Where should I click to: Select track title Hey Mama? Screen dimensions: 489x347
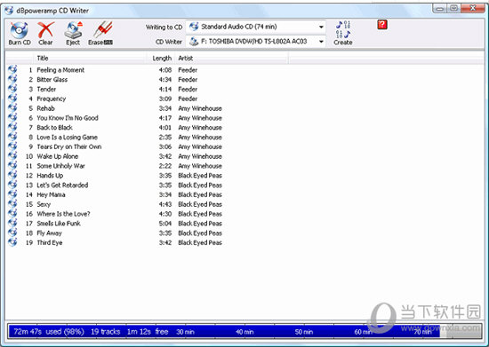click(52, 195)
